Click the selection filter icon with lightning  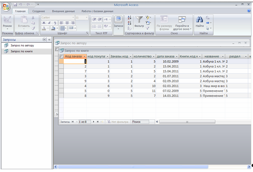[148, 17]
